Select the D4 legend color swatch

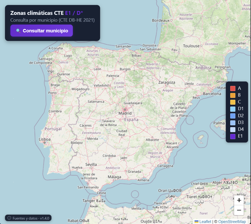click(x=233, y=129)
